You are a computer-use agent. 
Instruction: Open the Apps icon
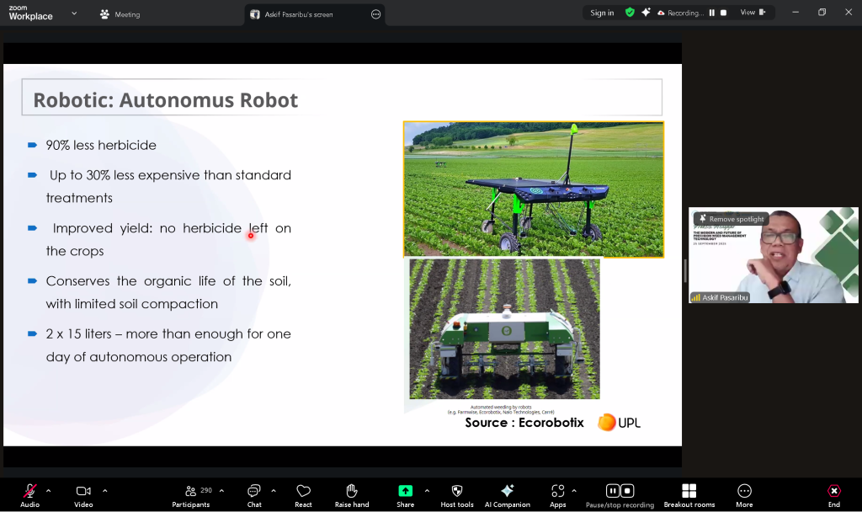(557, 491)
